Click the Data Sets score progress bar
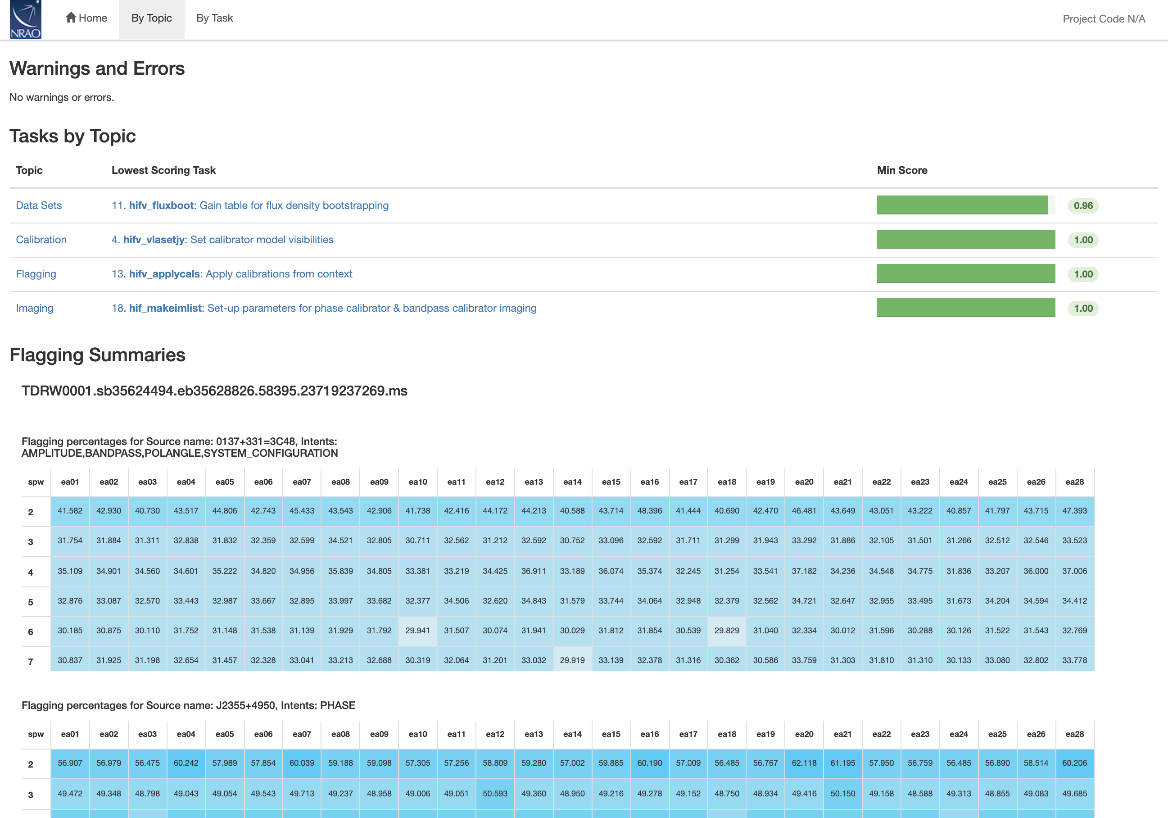 [x=965, y=205]
